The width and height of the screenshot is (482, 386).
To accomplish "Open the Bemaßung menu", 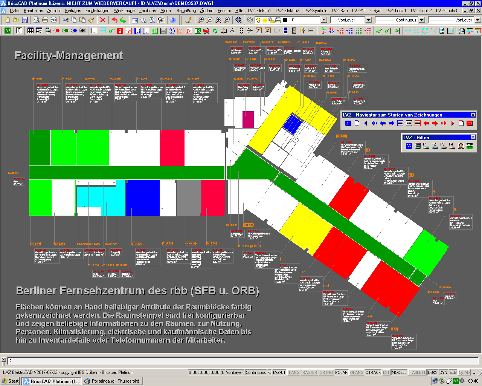I will pos(186,11).
